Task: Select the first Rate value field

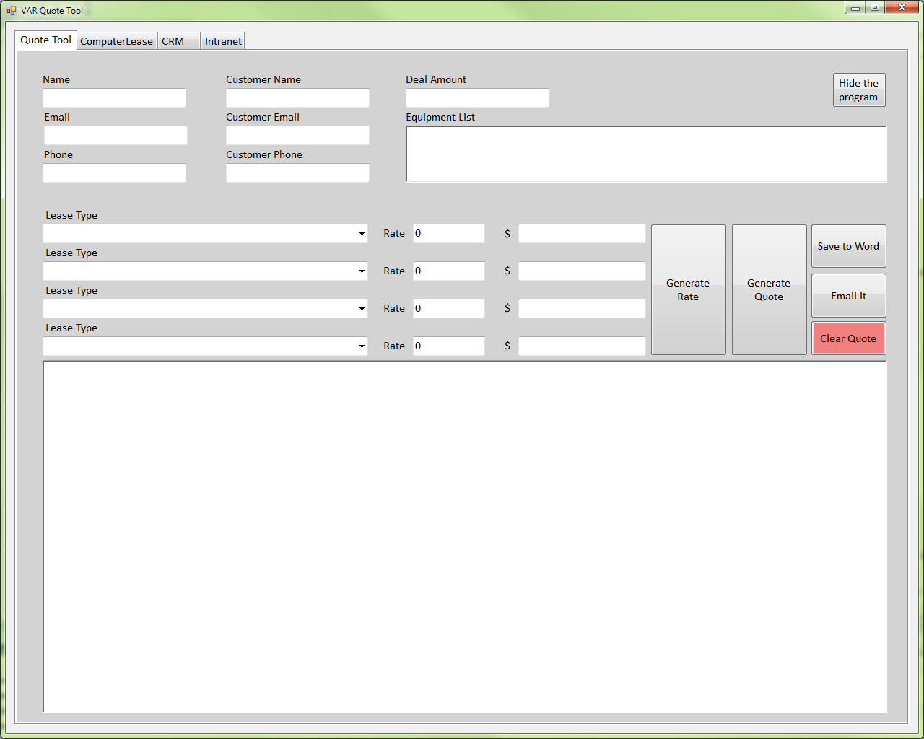Action: (x=448, y=234)
